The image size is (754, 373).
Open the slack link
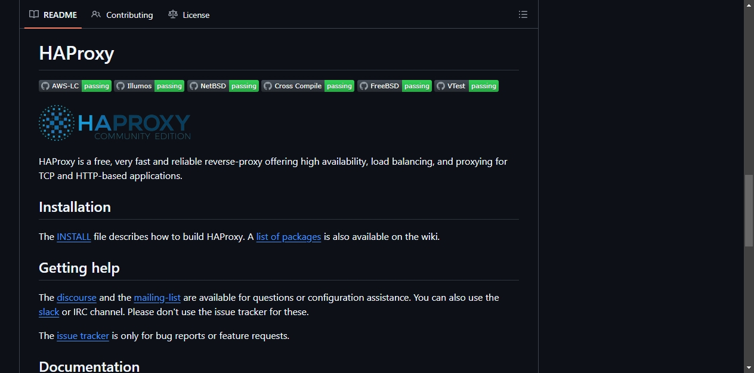click(49, 312)
